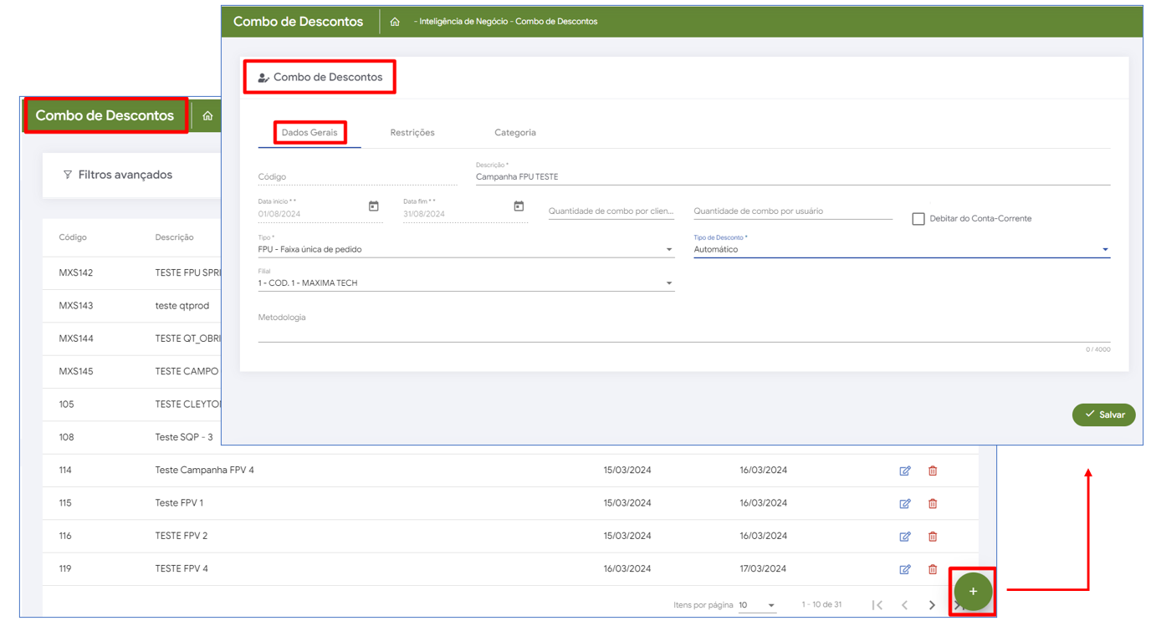Open the Data início calendar picker
The width and height of the screenshot is (1151, 626).
[373, 206]
